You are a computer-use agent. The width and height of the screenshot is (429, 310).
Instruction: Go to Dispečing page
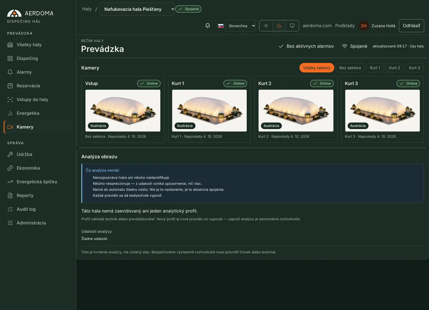tap(38, 58)
